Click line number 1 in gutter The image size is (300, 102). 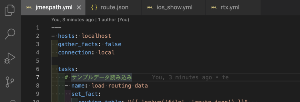pyautogui.click(x=37, y=28)
